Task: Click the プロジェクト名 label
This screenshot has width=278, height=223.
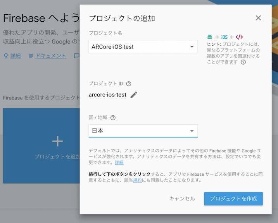Action: [x=105, y=33]
